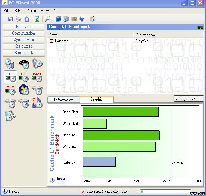
Task: Run the global performance benchmark icon
Action: click(x=10, y=64)
